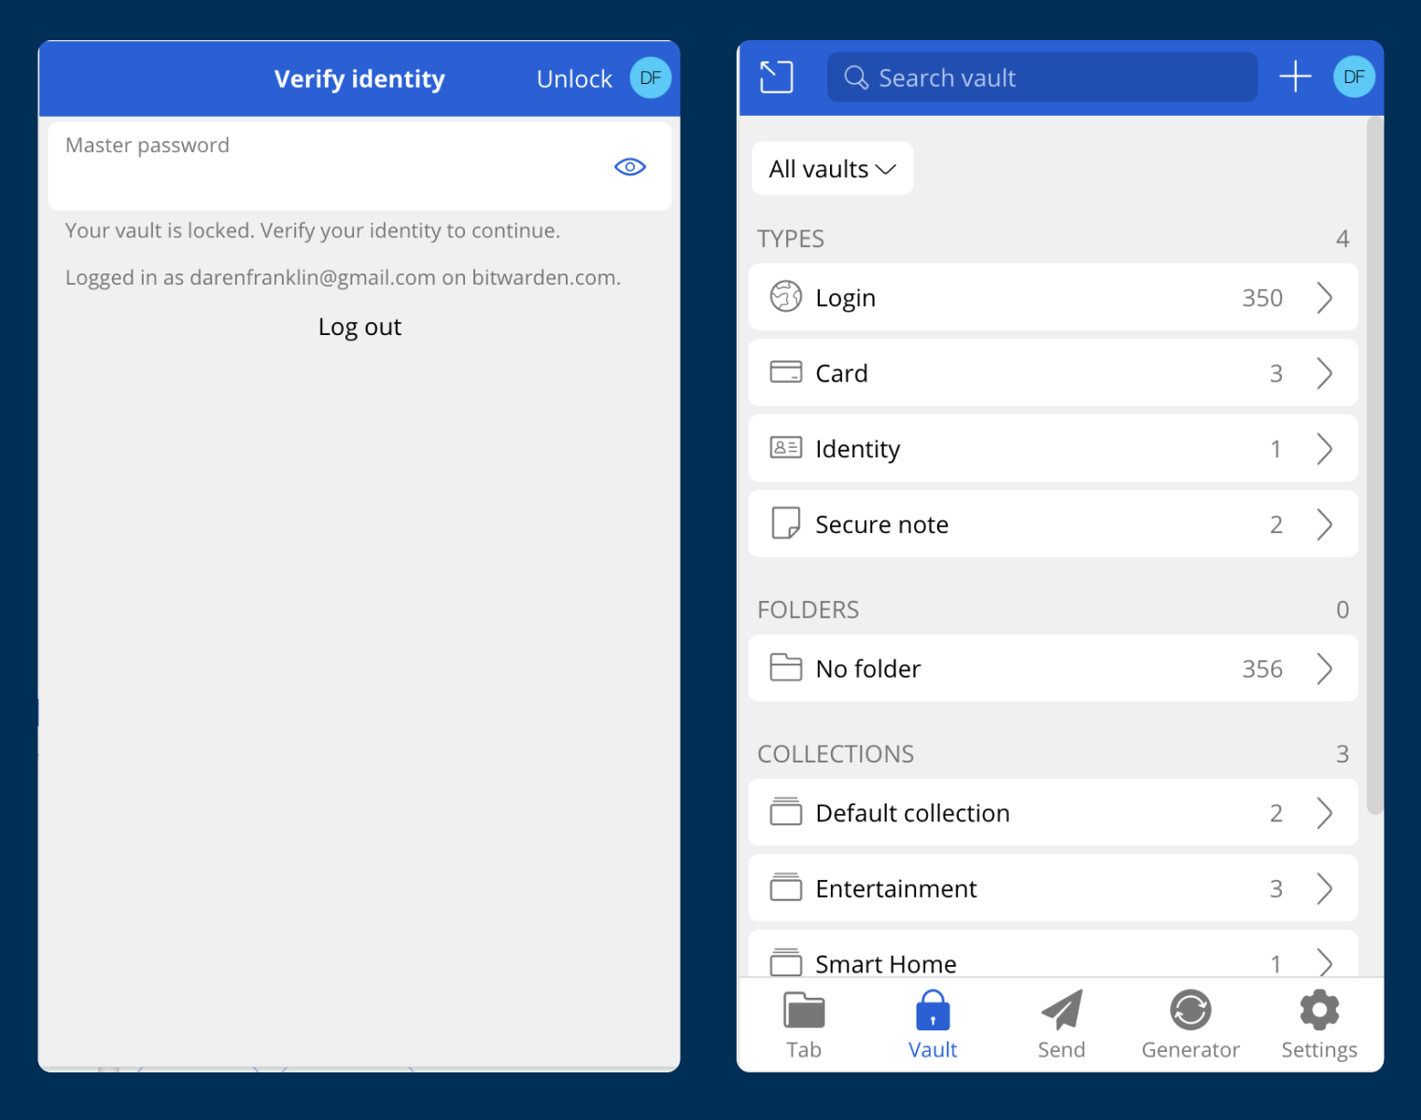Click 'Your vault is locked' message
The width and height of the screenshot is (1421, 1120).
coord(313,231)
